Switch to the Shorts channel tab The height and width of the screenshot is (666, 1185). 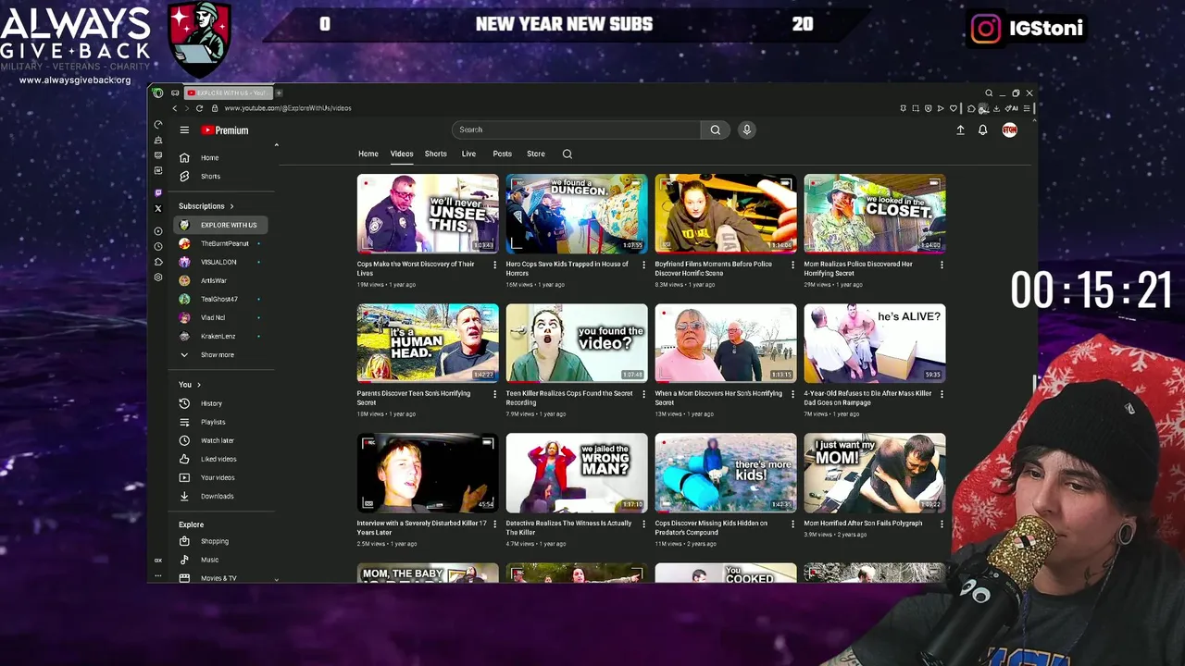click(x=436, y=154)
